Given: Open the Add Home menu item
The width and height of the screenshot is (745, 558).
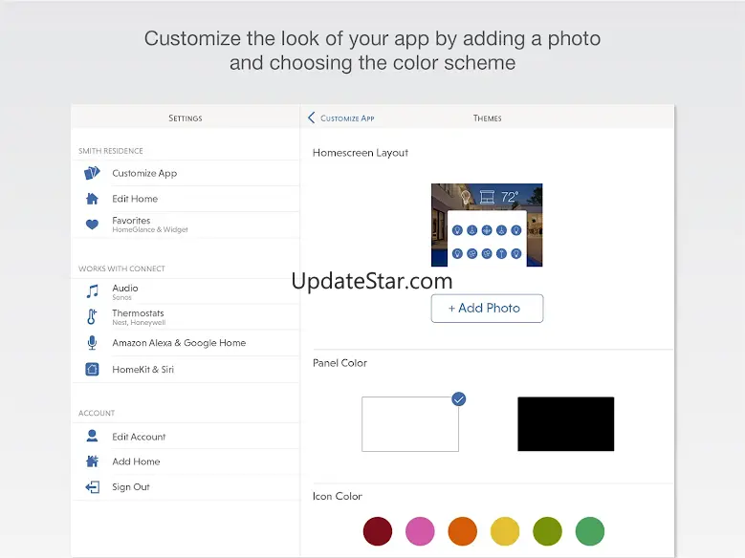Looking at the screenshot, I should click(x=136, y=461).
